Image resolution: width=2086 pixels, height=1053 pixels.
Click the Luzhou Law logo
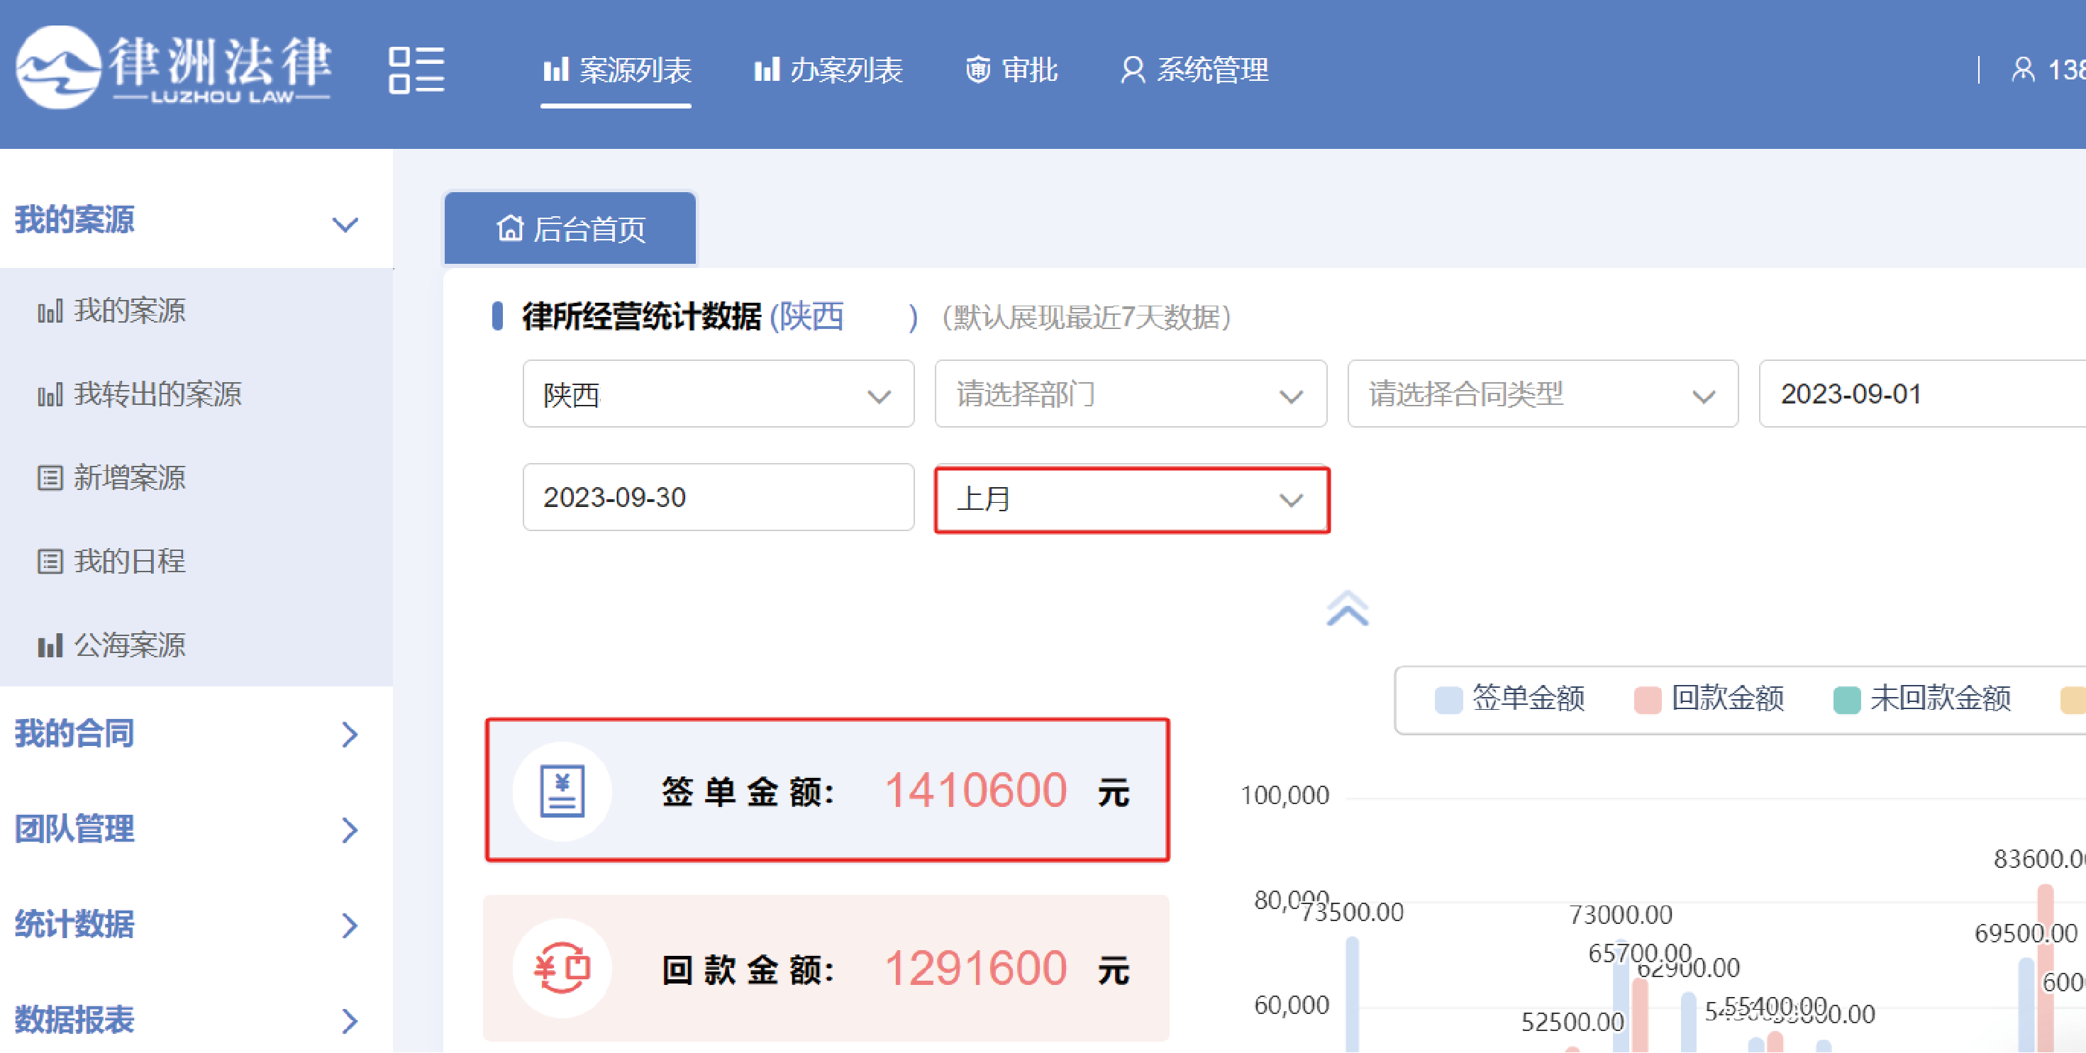pyautogui.click(x=173, y=68)
